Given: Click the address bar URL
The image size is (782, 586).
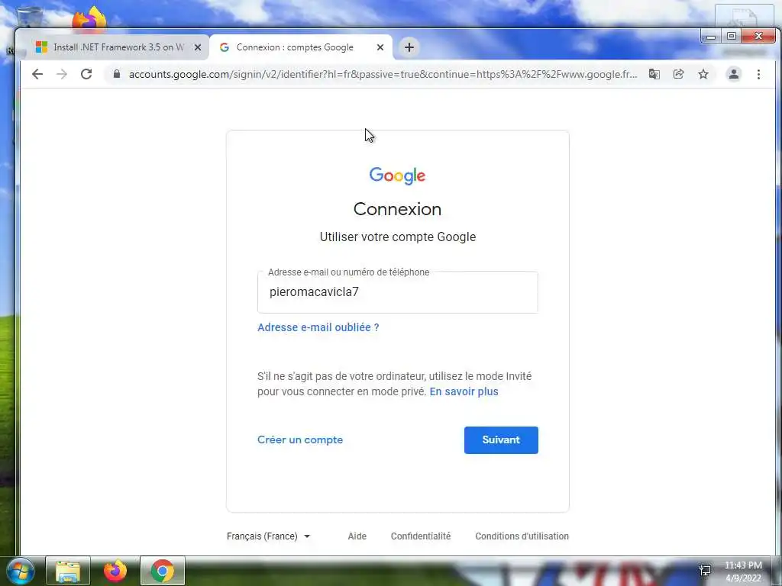Looking at the screenshot, I should coord(383,74).
